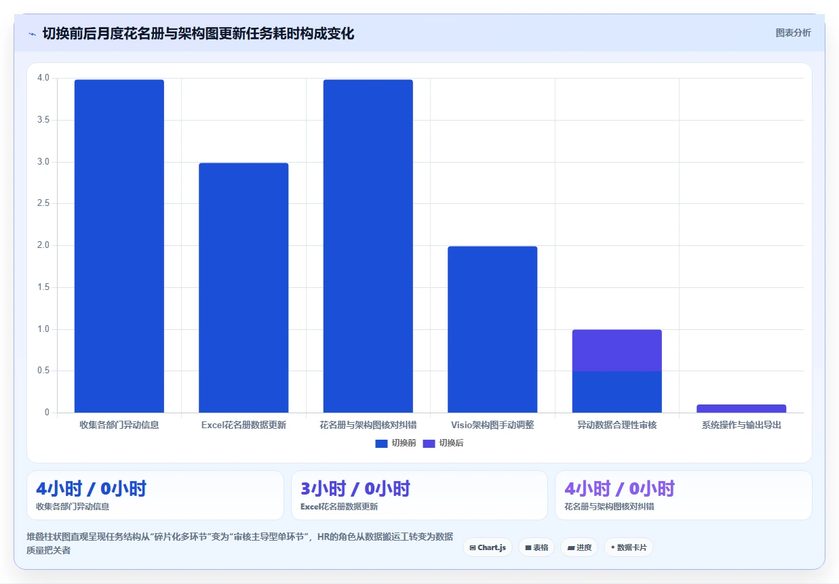Click the 花名册与架构图核对纠错 axis label
This screenshot has height=584, width=839.
point(368,425)
